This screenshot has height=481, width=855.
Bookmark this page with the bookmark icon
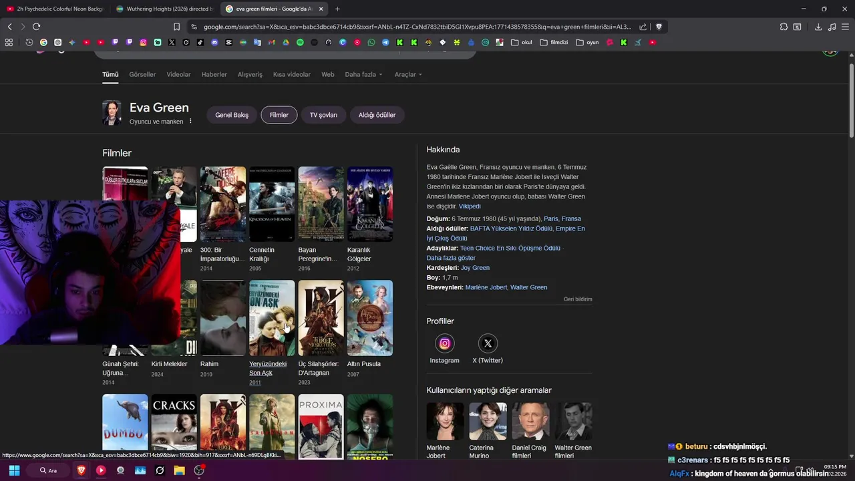(176, 27)
